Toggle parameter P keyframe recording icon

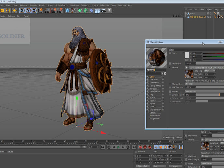pyautogui.click(x=170, y=147)
